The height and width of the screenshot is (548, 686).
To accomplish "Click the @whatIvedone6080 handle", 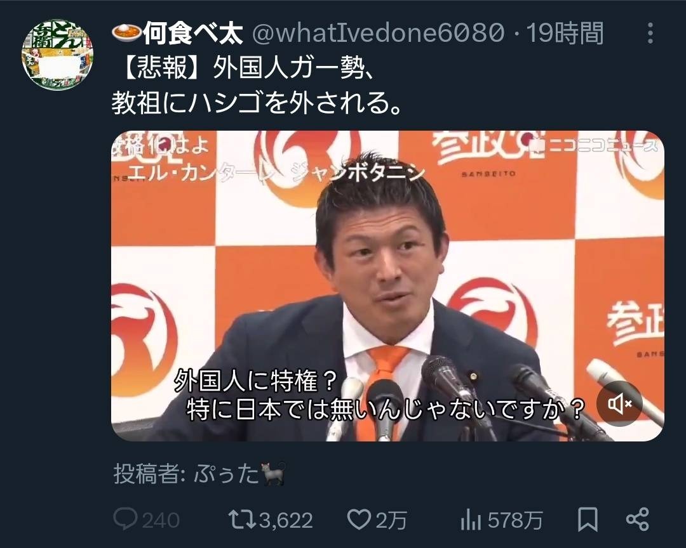I will coord(378,33).
